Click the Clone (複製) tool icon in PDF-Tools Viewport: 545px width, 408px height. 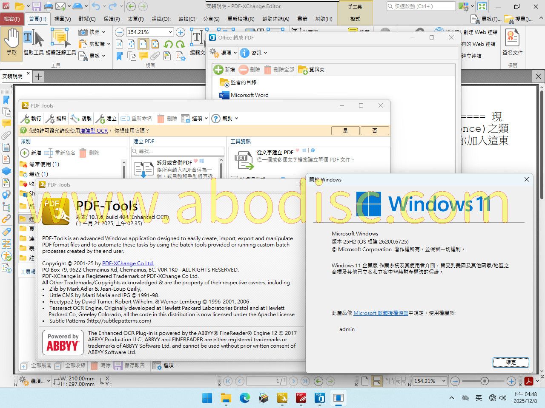[x=75, y=119]
